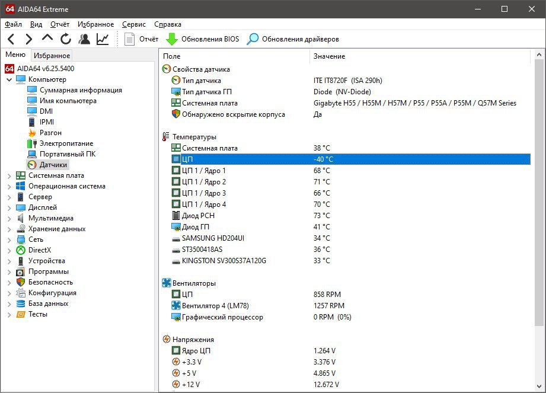
Task: Click the Разгон flame icon in tree
Action: tap(32, 133)
